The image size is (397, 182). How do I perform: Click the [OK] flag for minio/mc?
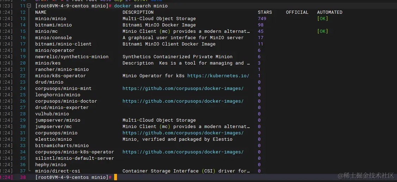tap(323, 31)
